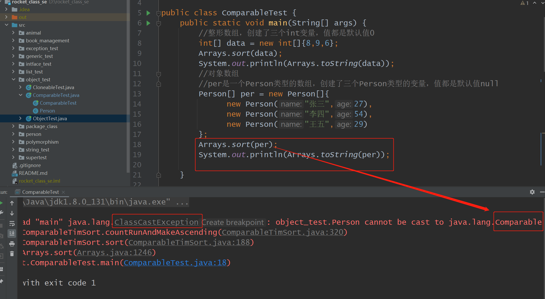Click Create breakpoint next to ClassCastException

coord(233,222)
